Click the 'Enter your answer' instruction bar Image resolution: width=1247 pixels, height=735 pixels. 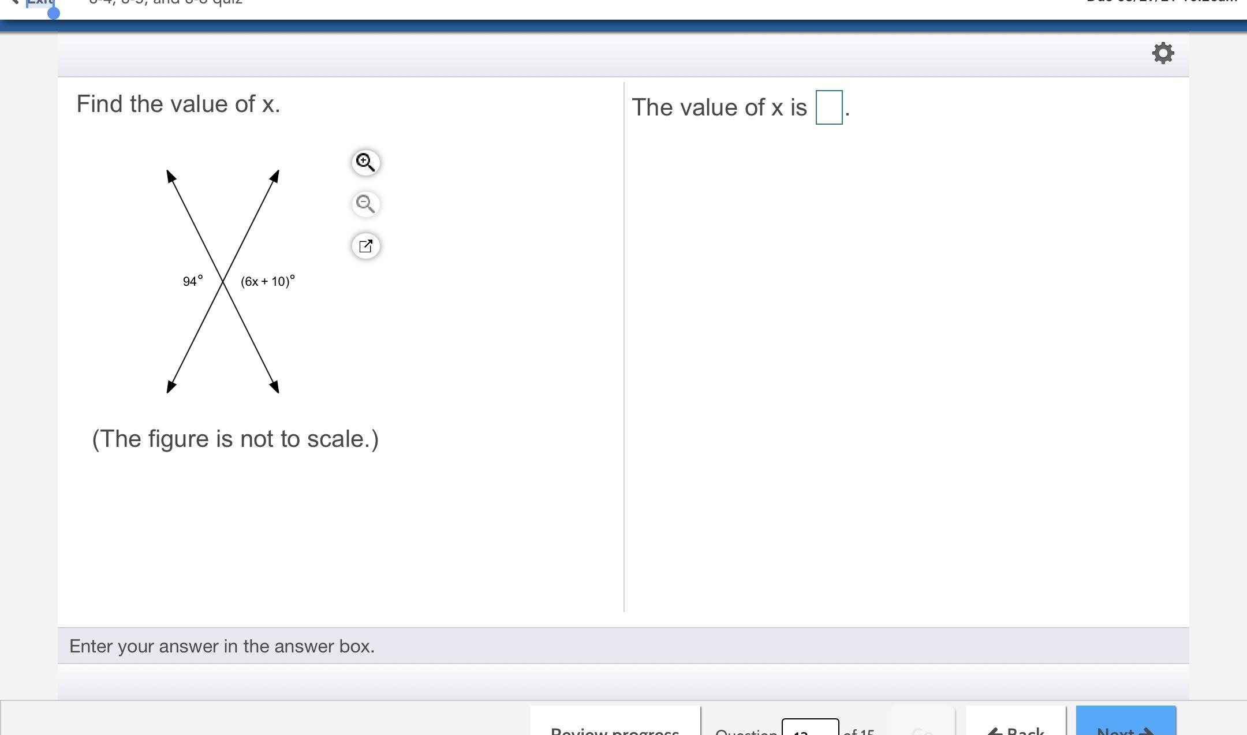click(x=222, y=646)
